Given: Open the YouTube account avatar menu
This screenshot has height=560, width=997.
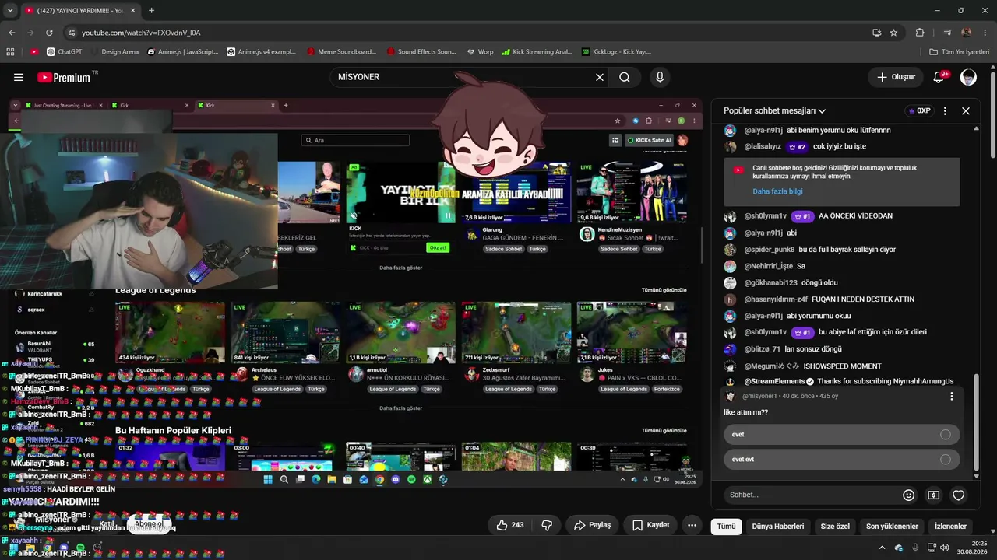Looking at the screenshot, I should tap(968, 77).
